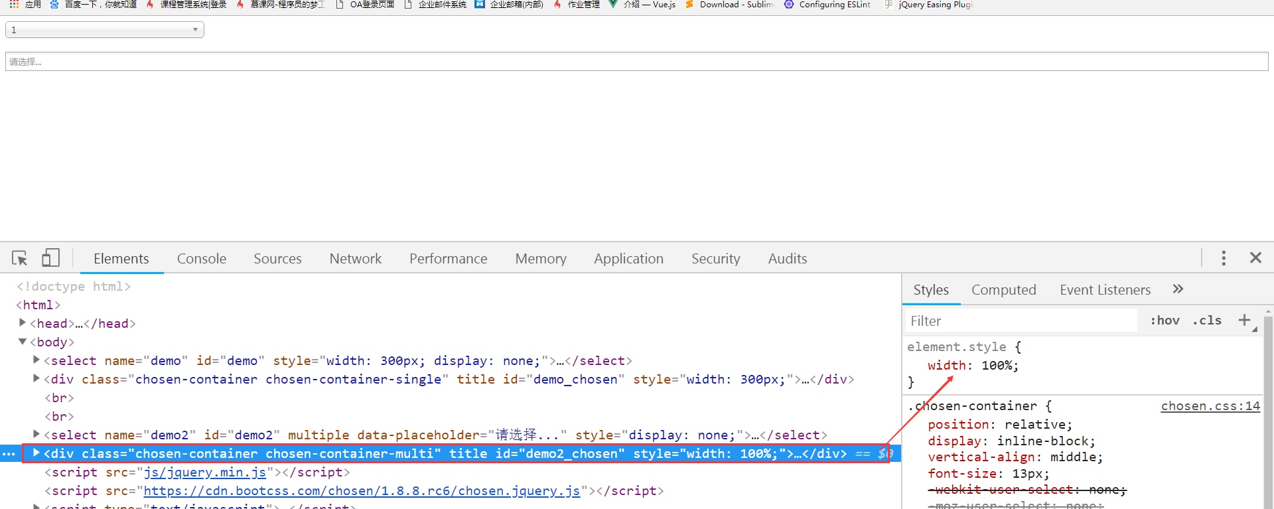
Task: Open the Vue.js 介绍 bookmark
Action: point(642,5)
